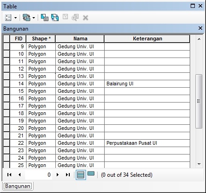This screenshot has height=193, width=206.
Task: Switch to the Bangunan tab at bottom
Action: pos(18,186)
